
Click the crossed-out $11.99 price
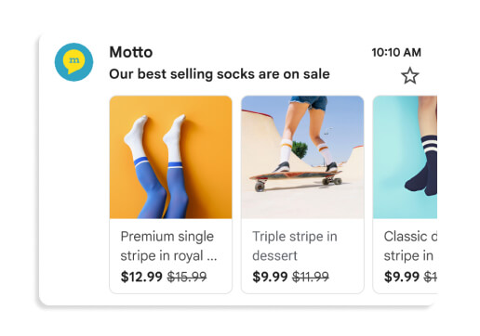coord(311,277)
